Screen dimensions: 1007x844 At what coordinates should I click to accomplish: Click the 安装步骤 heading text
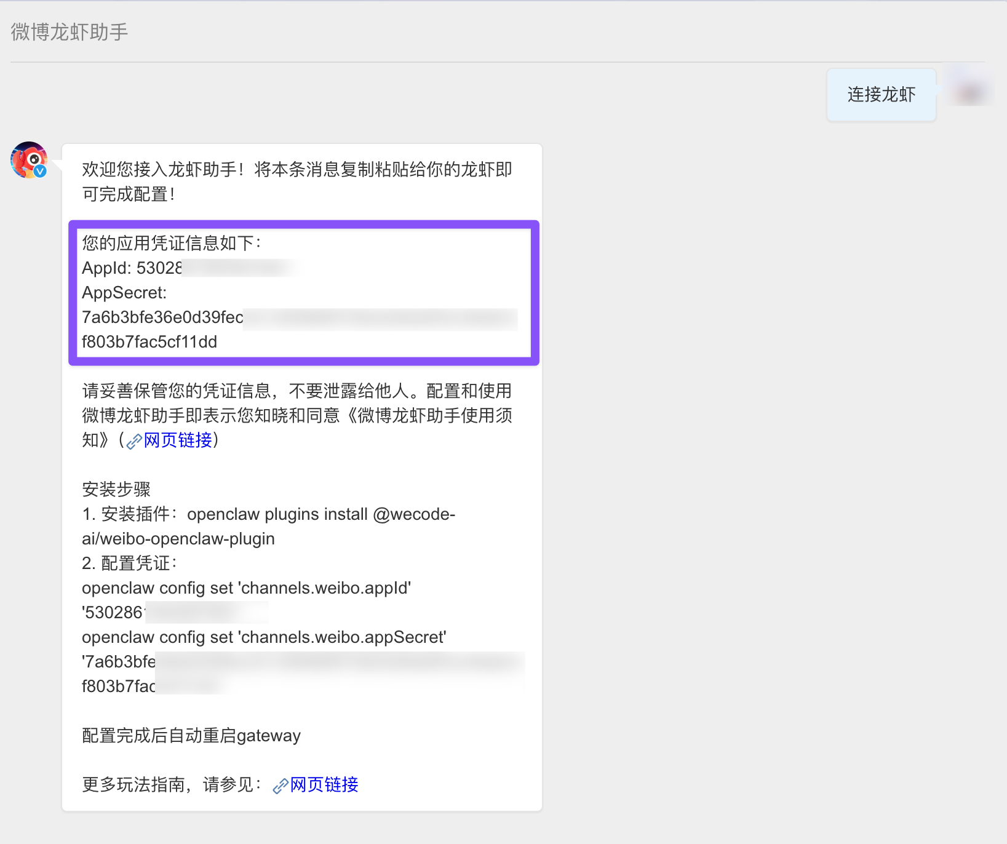pyautogui.click(x=116, y=489)
